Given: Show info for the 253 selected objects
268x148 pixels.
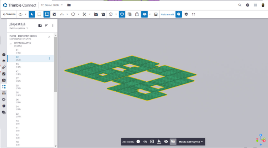Looking at the screenshot, I should [x=138, y=141].
